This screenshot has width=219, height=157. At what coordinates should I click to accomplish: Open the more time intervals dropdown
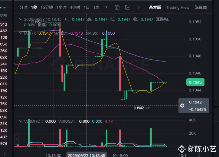106,7
